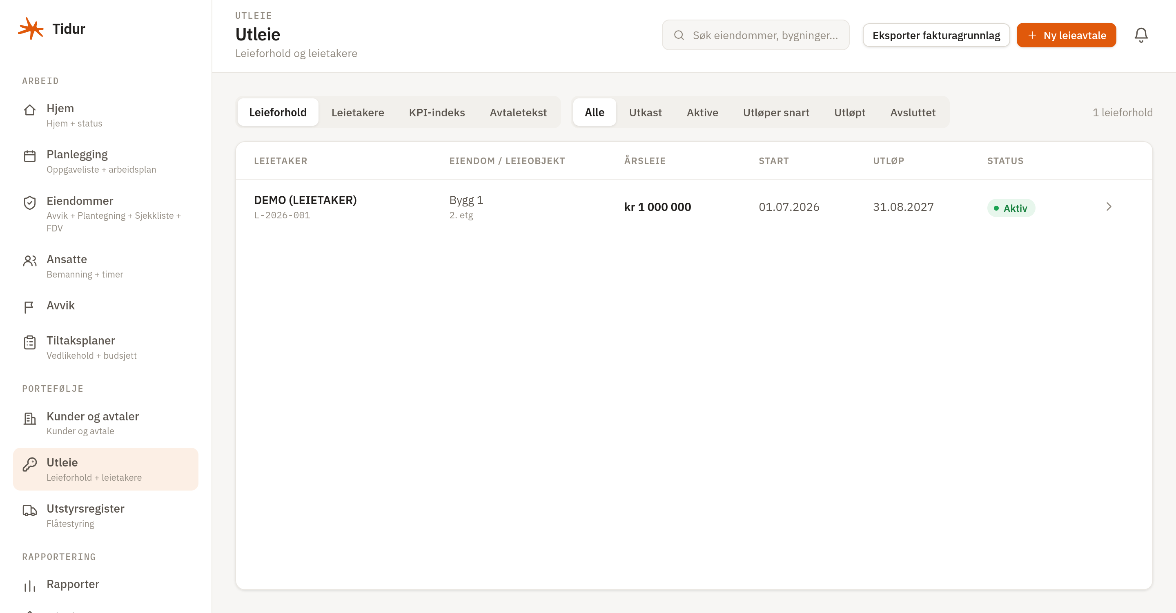Click the Utleie key icon
This screenshot has height=613, width=1176.
coord(30,464)
